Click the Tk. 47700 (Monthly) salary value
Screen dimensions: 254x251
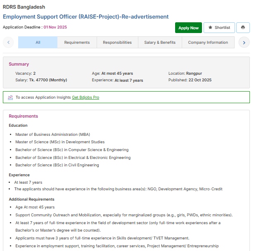48,80
